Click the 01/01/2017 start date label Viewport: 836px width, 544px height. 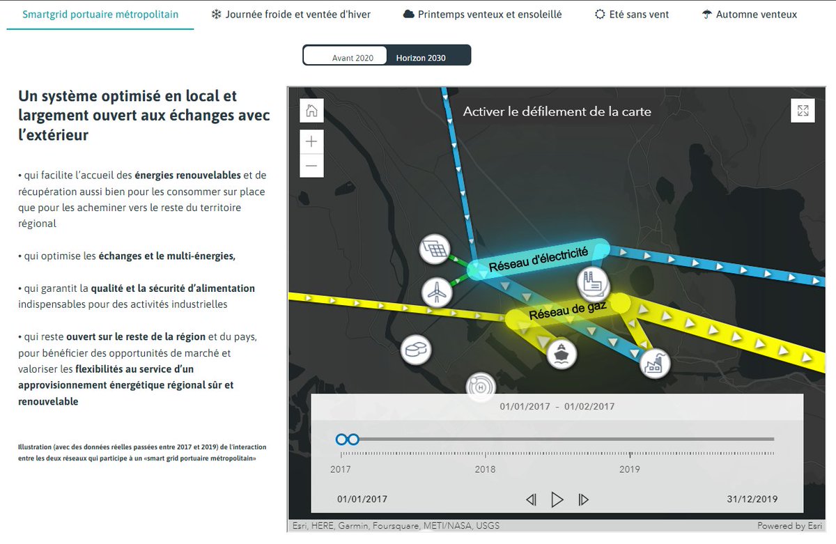click(x=362, y=499)
